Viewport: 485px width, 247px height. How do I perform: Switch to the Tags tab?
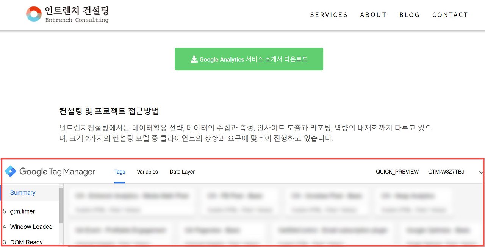tap(120, 172)
